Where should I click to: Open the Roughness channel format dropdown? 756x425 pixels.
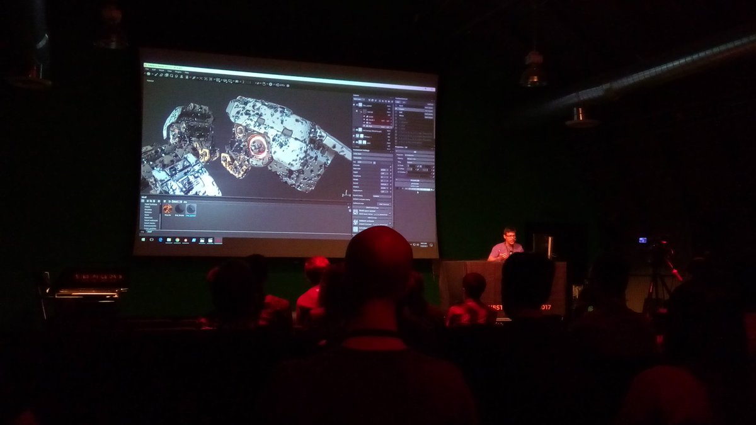click(x=384, y=177)
